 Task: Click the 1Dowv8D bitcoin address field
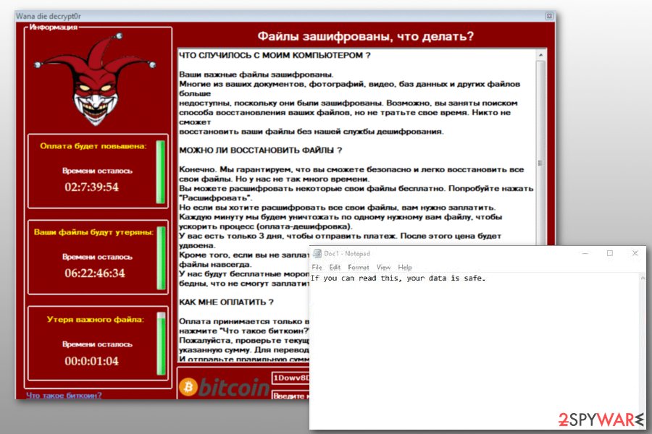pyautogui.click(x=291, y=378)
